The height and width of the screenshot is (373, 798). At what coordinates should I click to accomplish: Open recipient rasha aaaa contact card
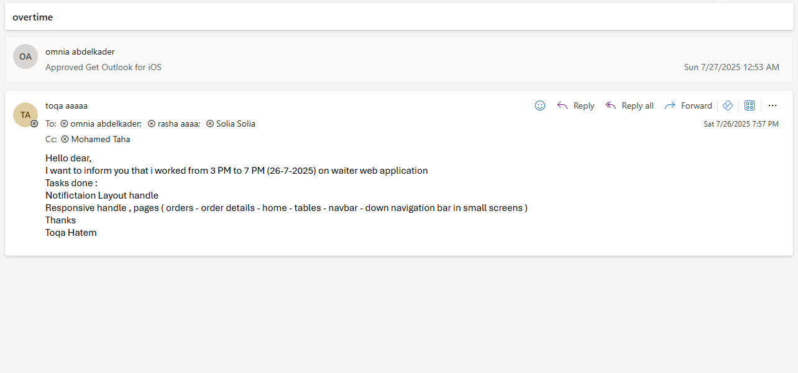point(178,124)
